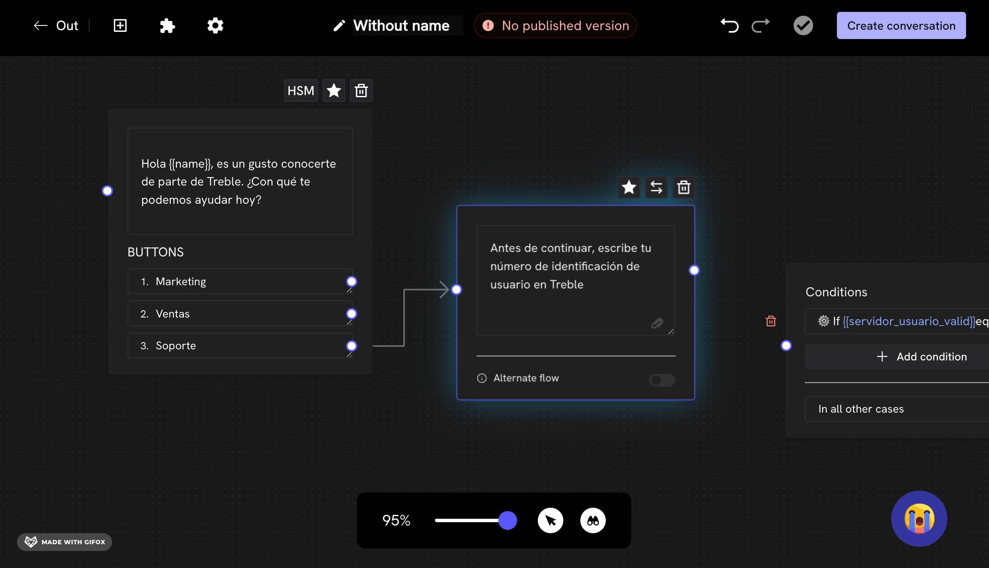989x568 pixels.
Task: Click the gray checkmark validate circle
Action: (803, 25)
